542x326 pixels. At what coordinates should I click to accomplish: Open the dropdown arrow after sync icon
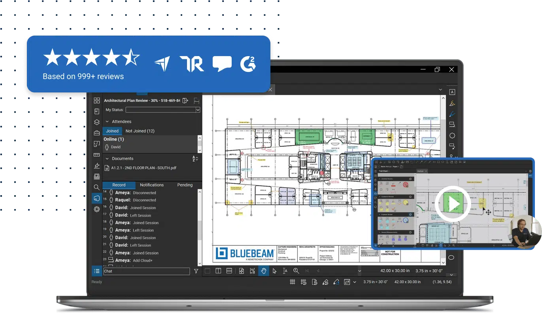point(355,282)
